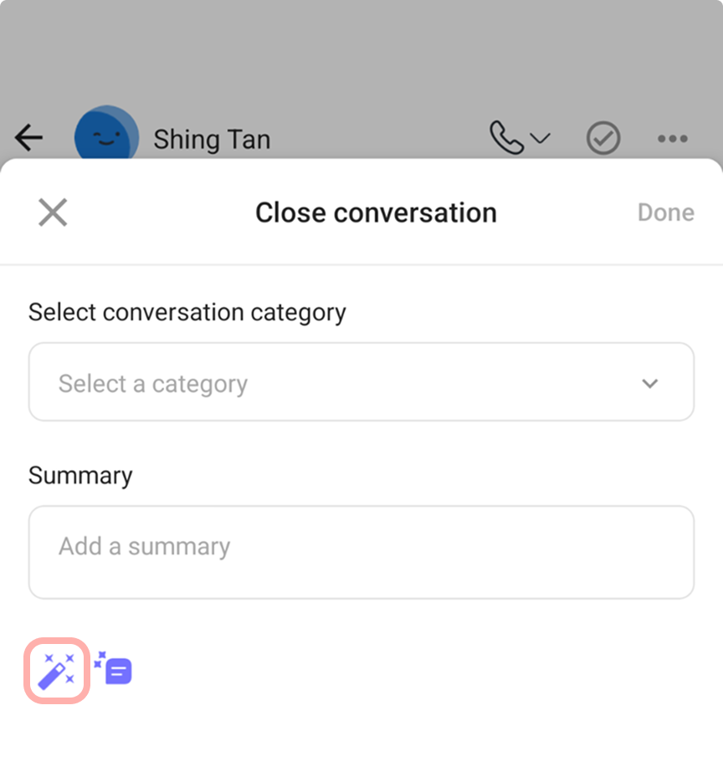Go back using the left arrow

tap(29, 138)
